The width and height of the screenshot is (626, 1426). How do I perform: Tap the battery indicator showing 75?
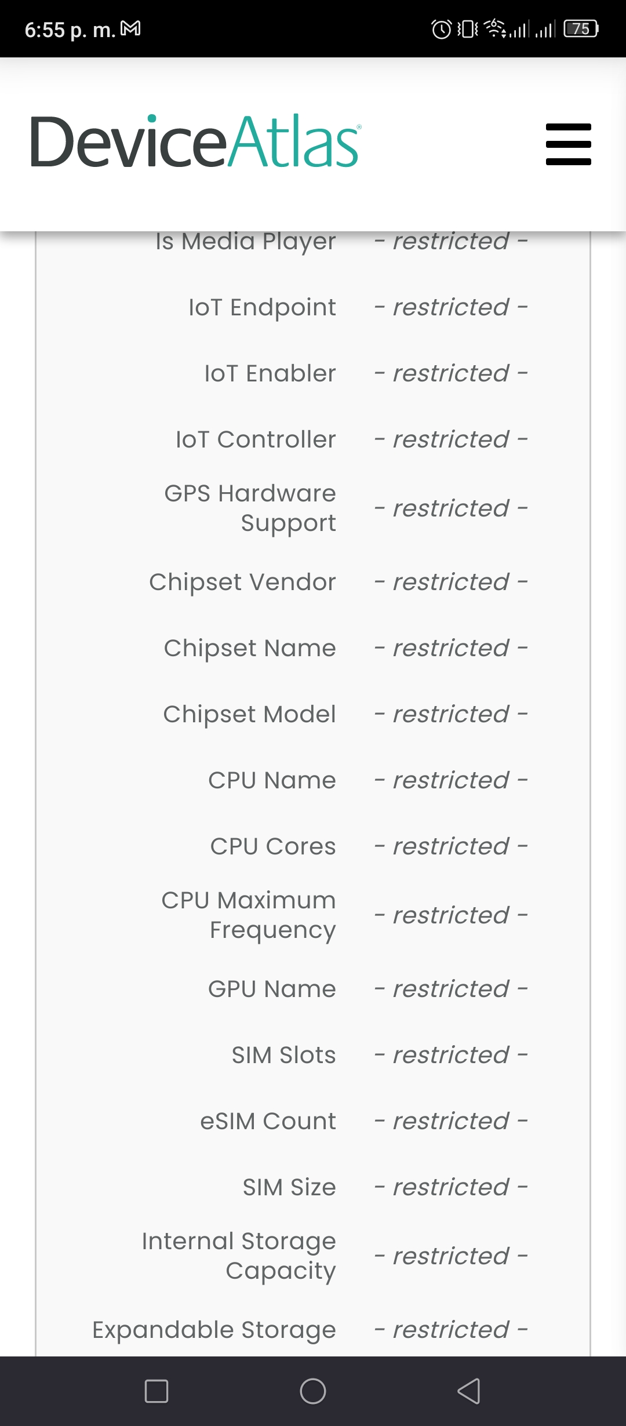581,28
